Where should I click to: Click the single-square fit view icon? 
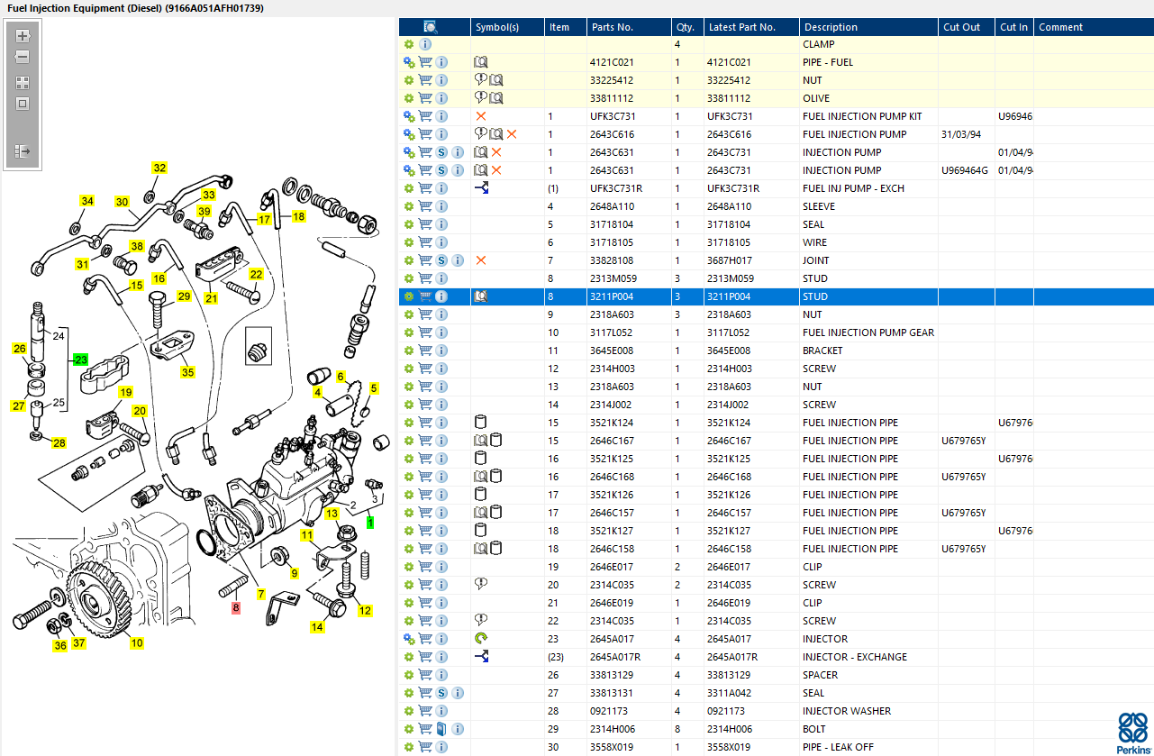tap(23, 104)
